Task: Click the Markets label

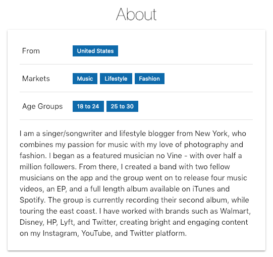Action: point(36,79)
